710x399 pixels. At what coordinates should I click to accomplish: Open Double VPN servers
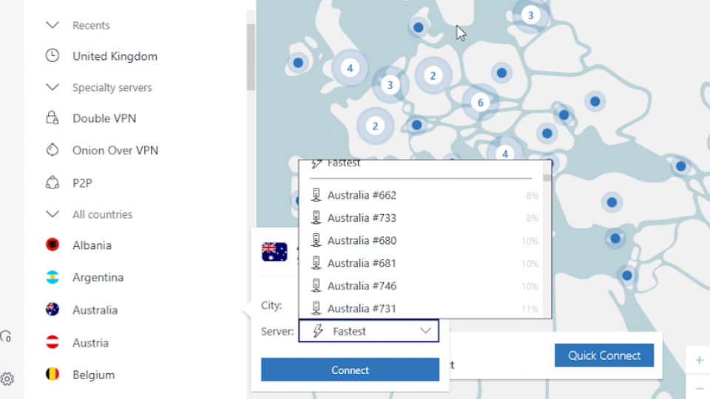pos(104,118)
